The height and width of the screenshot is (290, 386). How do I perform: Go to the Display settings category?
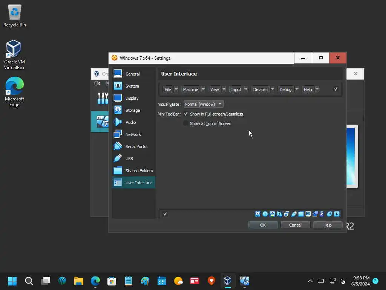[x=134, y=98]
